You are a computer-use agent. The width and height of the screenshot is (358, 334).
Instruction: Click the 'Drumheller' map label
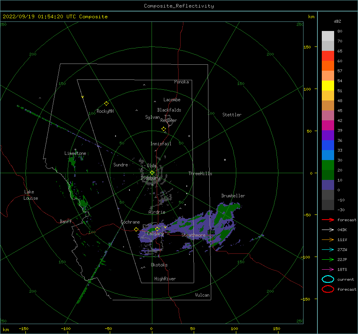click(x=233, y=196)
